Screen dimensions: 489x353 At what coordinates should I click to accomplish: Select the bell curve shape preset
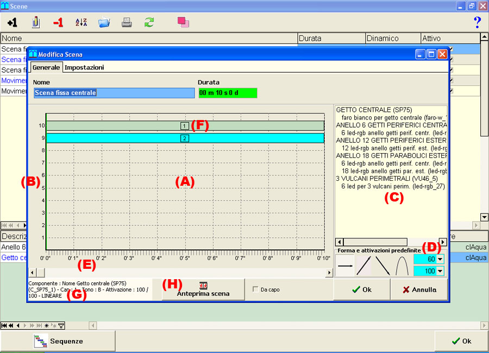click(x=402, y=266)
